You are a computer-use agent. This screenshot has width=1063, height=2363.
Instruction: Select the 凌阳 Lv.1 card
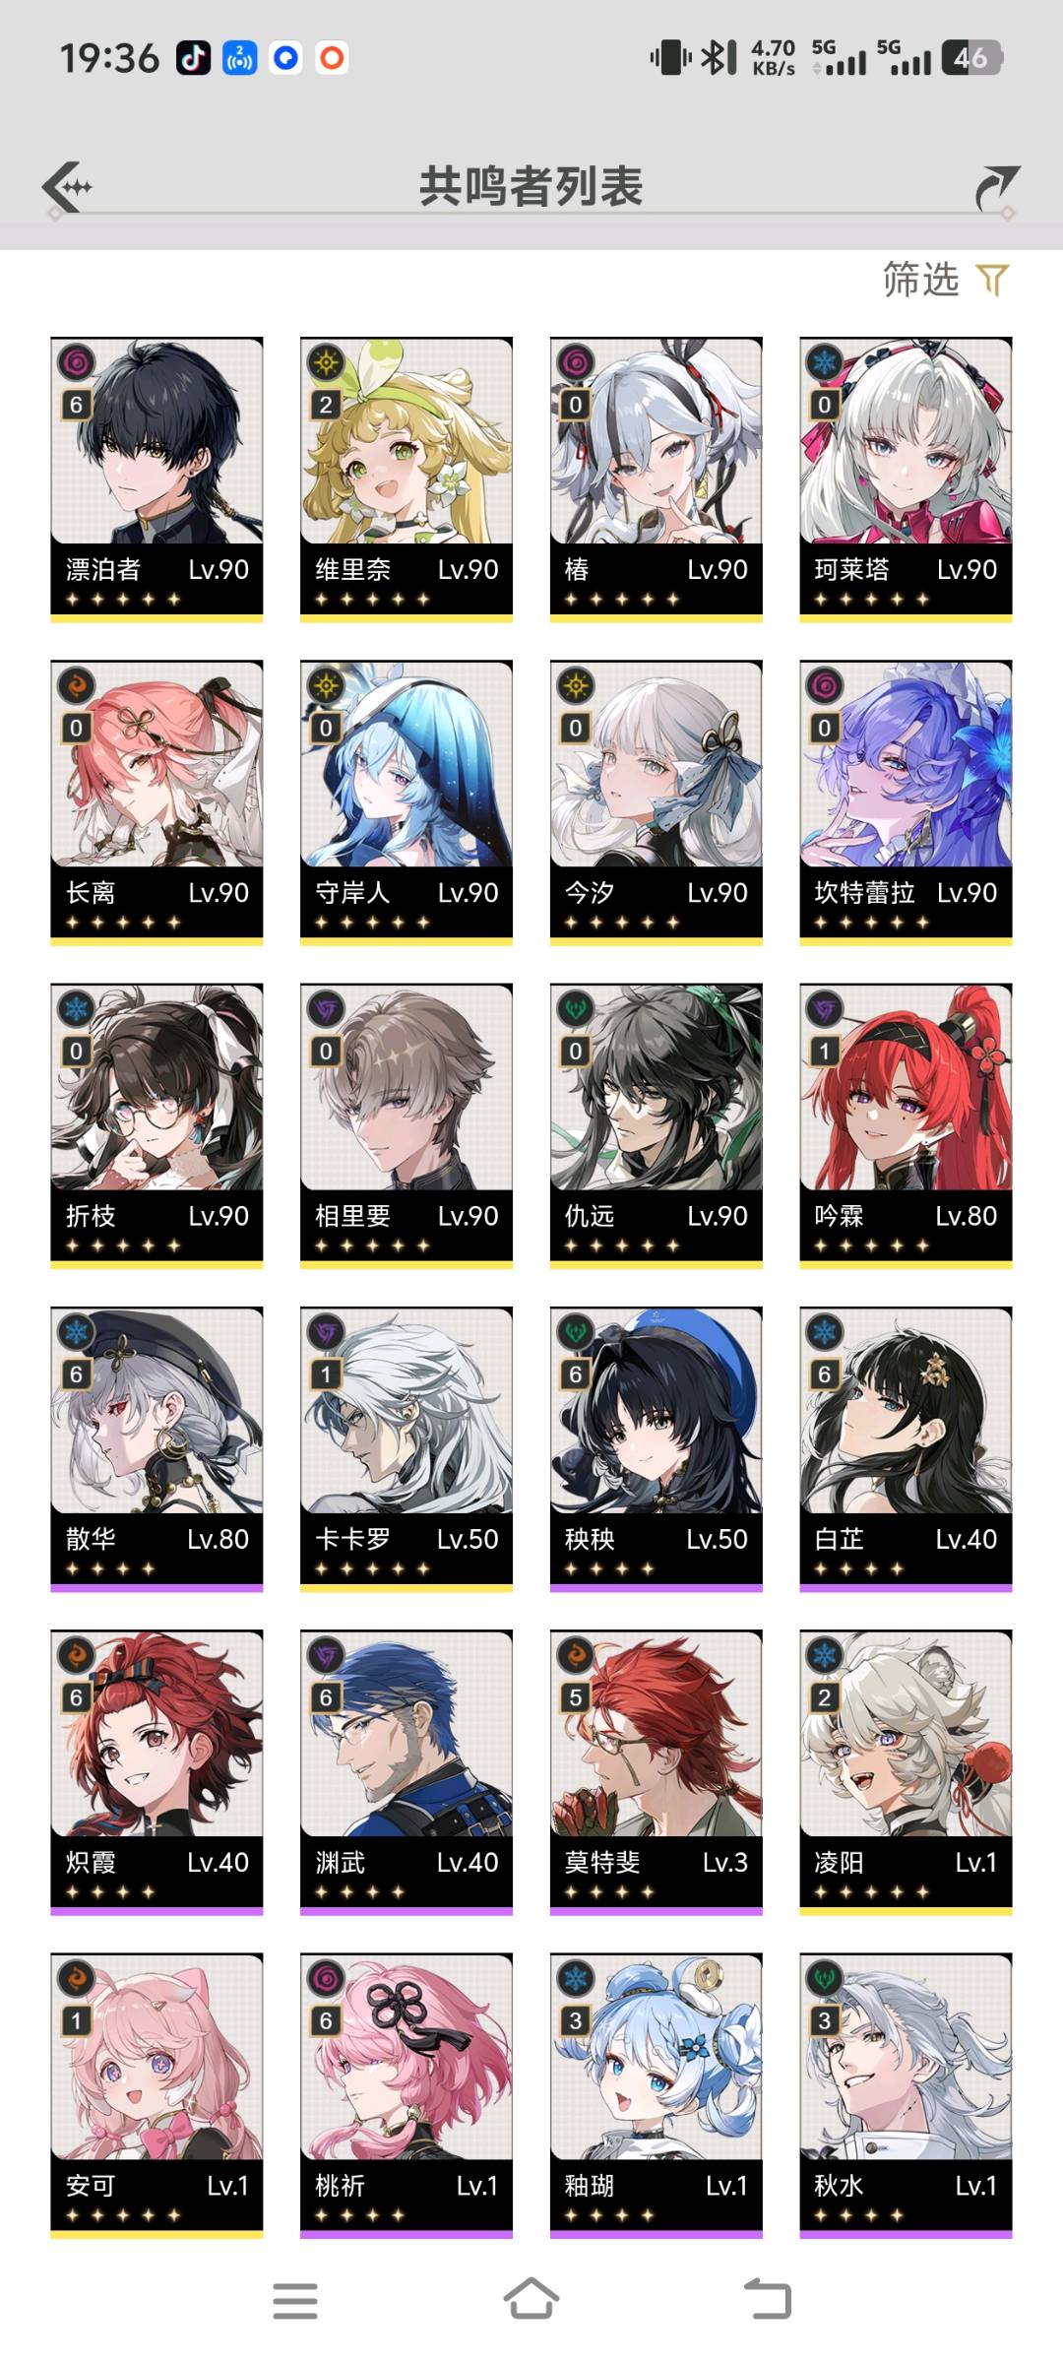[x=906, y=1772]
